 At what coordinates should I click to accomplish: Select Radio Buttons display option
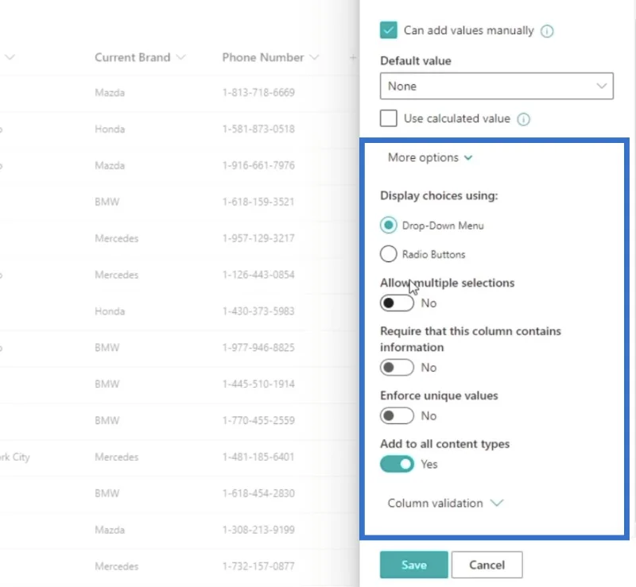389,254
